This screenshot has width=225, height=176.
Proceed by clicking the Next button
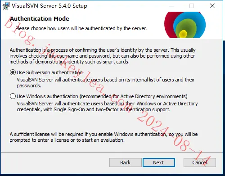(159, 162)
